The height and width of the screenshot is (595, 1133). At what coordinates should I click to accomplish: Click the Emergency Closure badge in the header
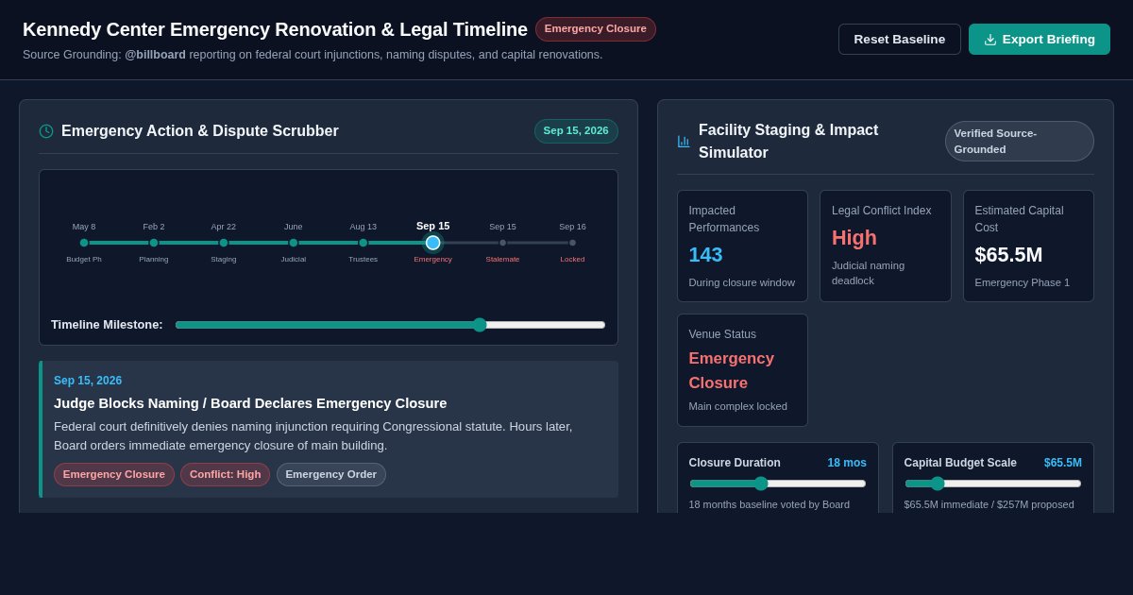coord(596,29)
